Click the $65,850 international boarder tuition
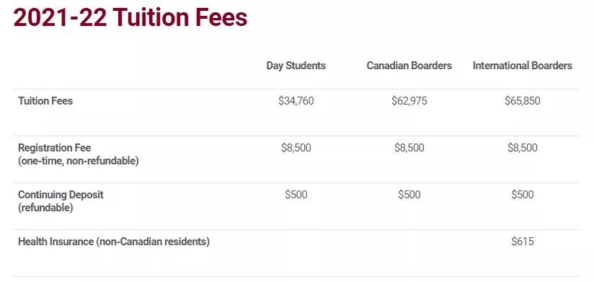Viewport: 594px width, 282px height. pyautogui.click(x=523, y=101)
